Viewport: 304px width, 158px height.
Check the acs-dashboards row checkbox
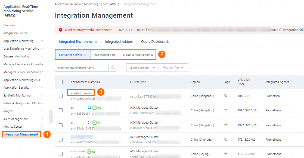[61, 96]
